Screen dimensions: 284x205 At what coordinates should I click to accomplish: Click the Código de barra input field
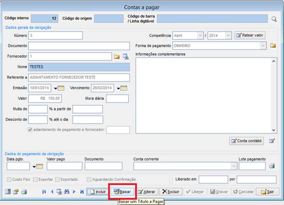(x=212, y=19)
